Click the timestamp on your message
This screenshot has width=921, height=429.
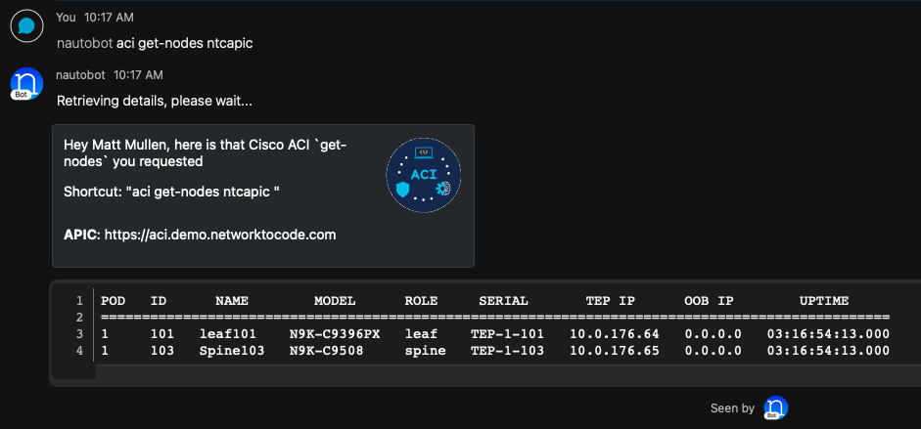108,17
